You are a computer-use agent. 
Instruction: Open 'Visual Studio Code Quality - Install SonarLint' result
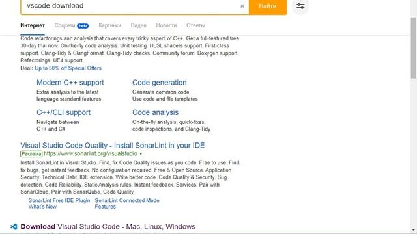coord(113,146)
